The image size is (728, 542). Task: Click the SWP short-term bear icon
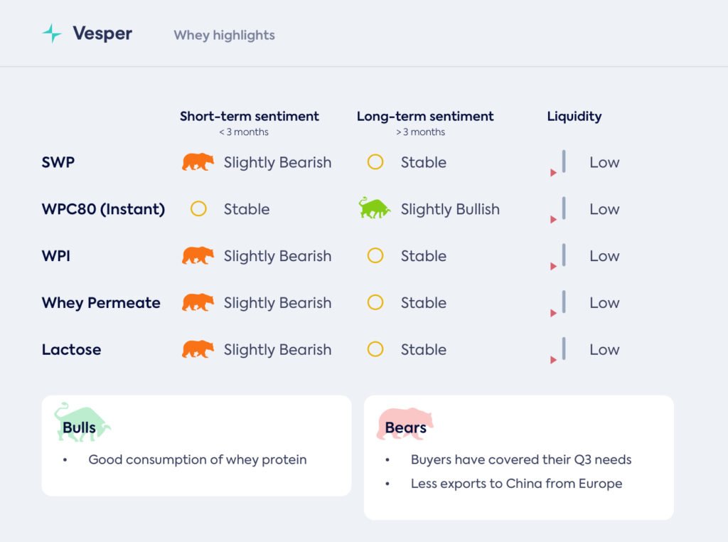pos(198,162)
